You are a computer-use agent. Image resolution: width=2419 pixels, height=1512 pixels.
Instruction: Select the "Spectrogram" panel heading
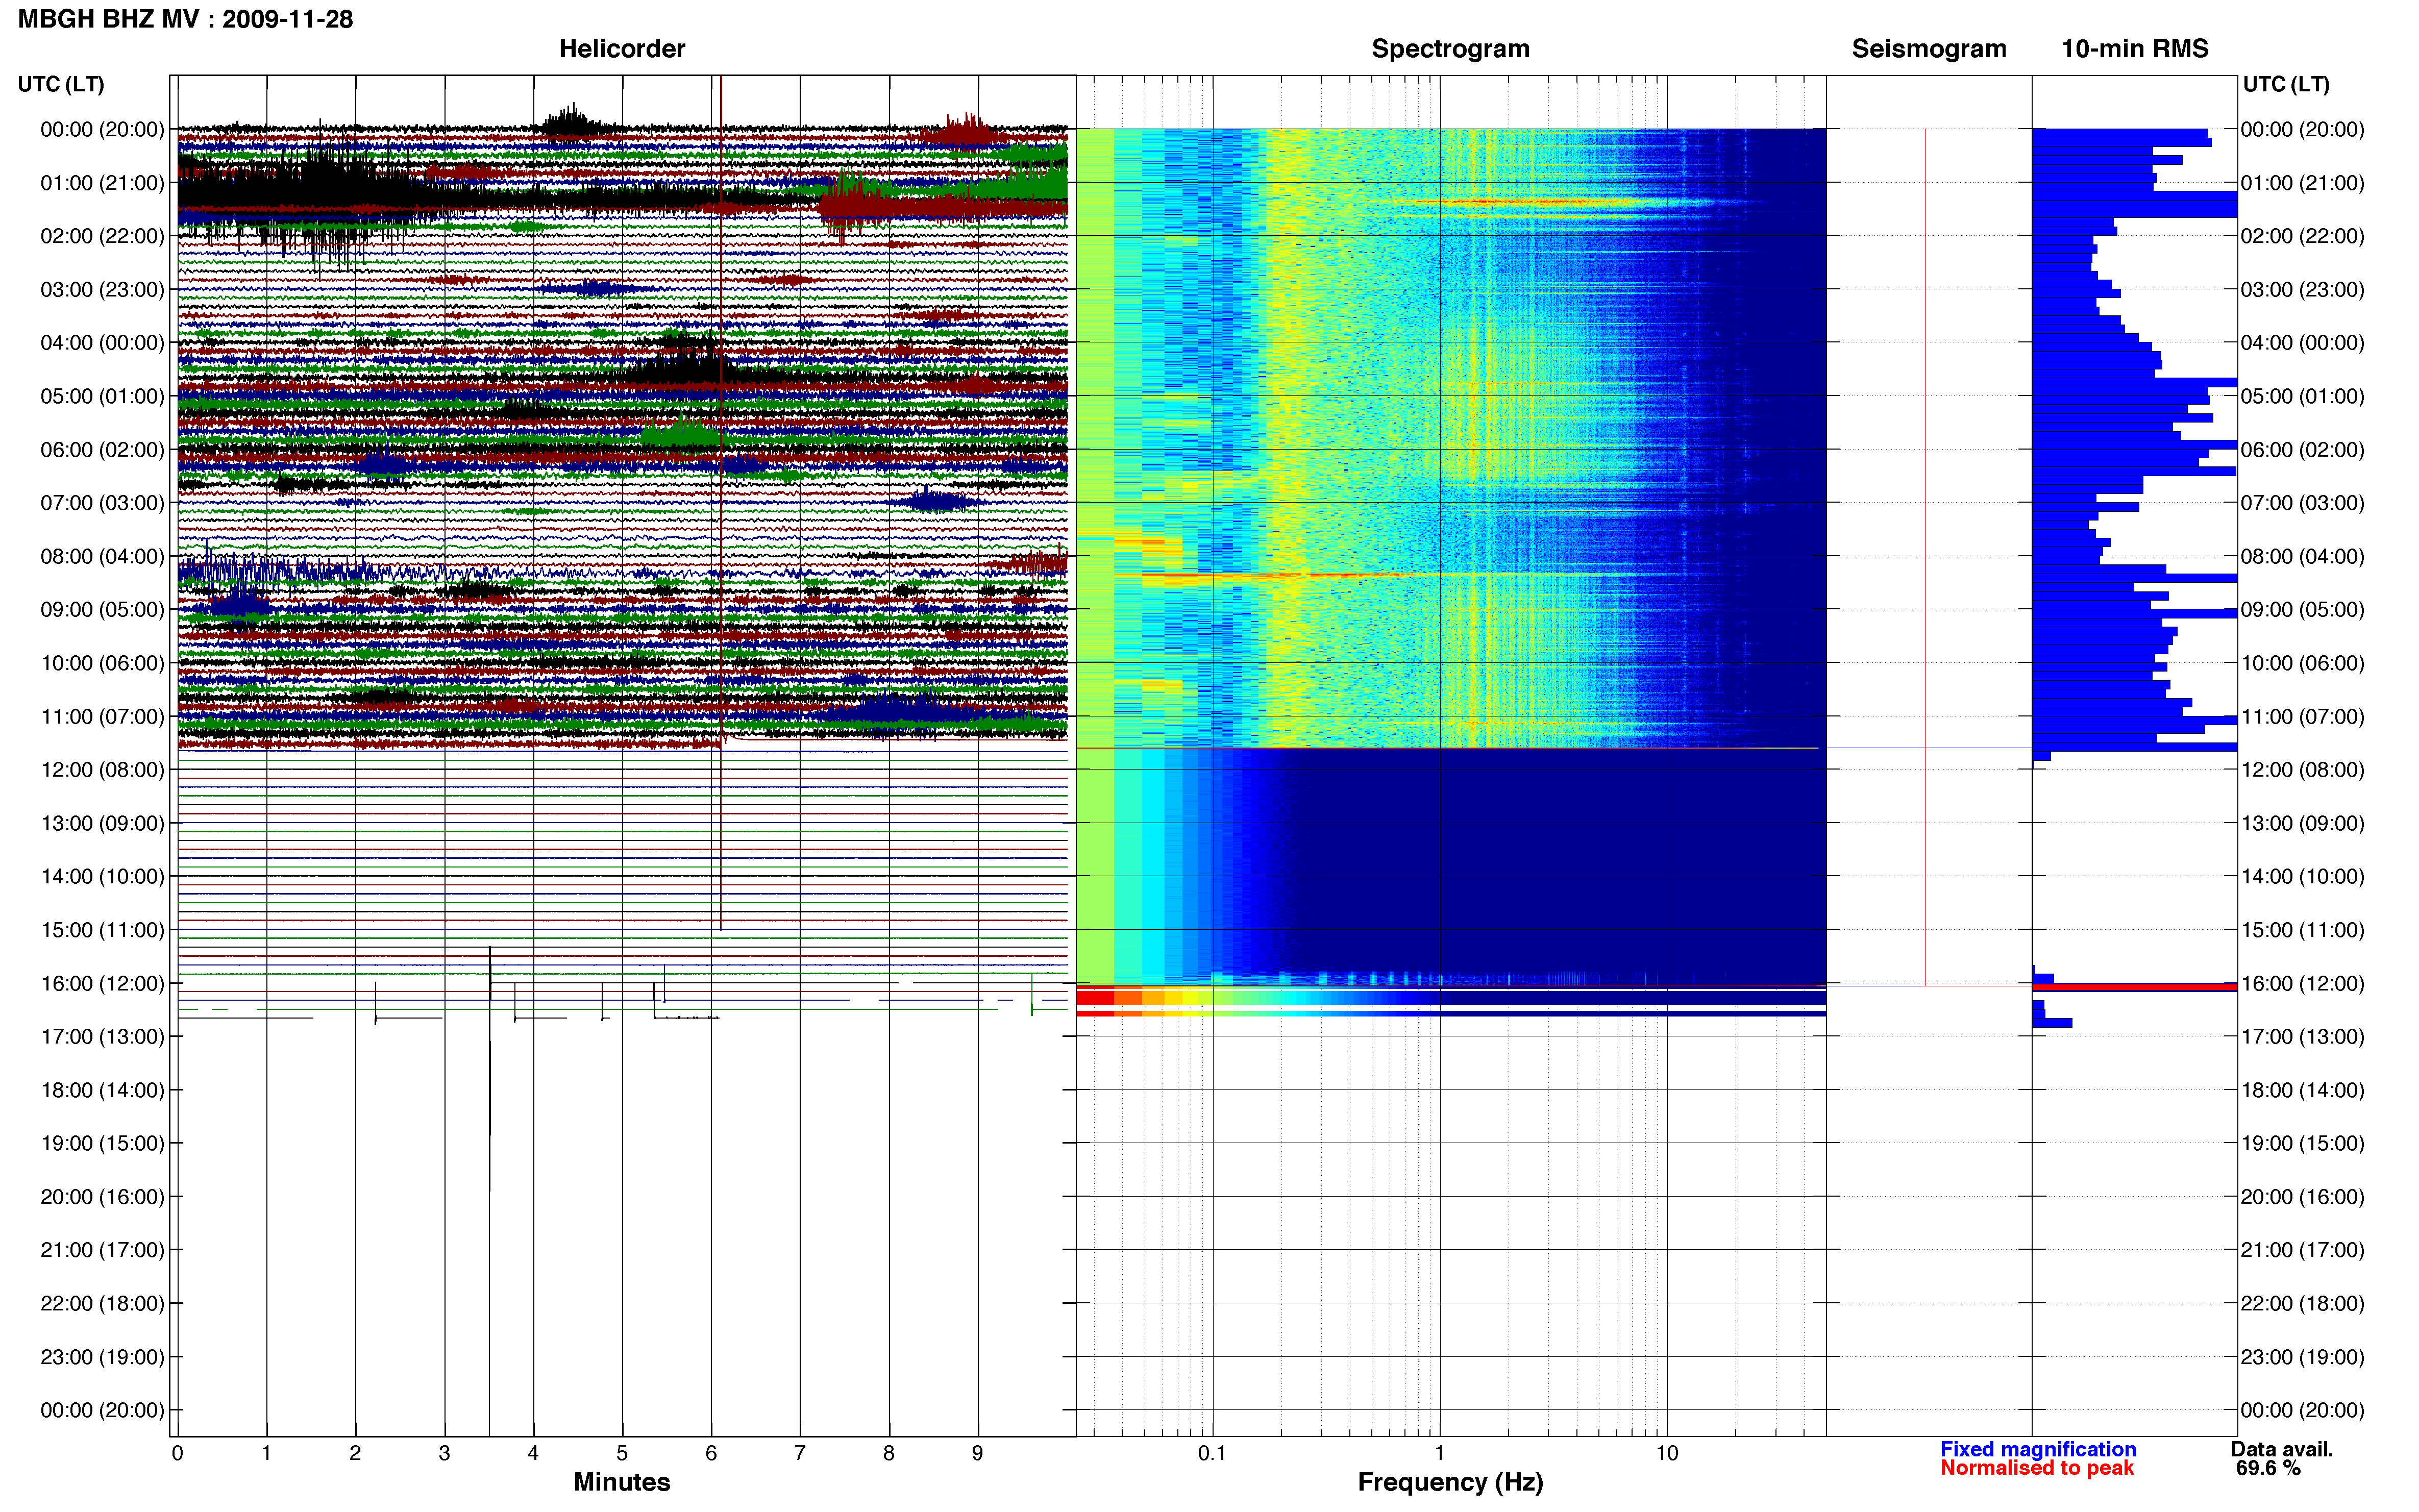tap(1450, 49)
